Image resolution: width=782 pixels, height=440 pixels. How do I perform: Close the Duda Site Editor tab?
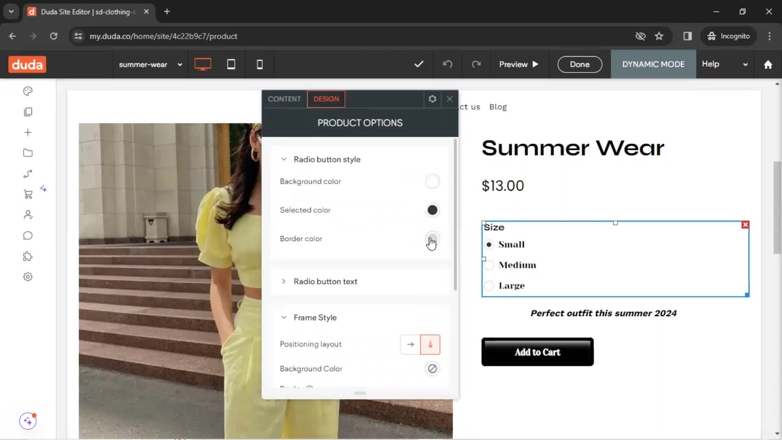click(x=146, y=11)
